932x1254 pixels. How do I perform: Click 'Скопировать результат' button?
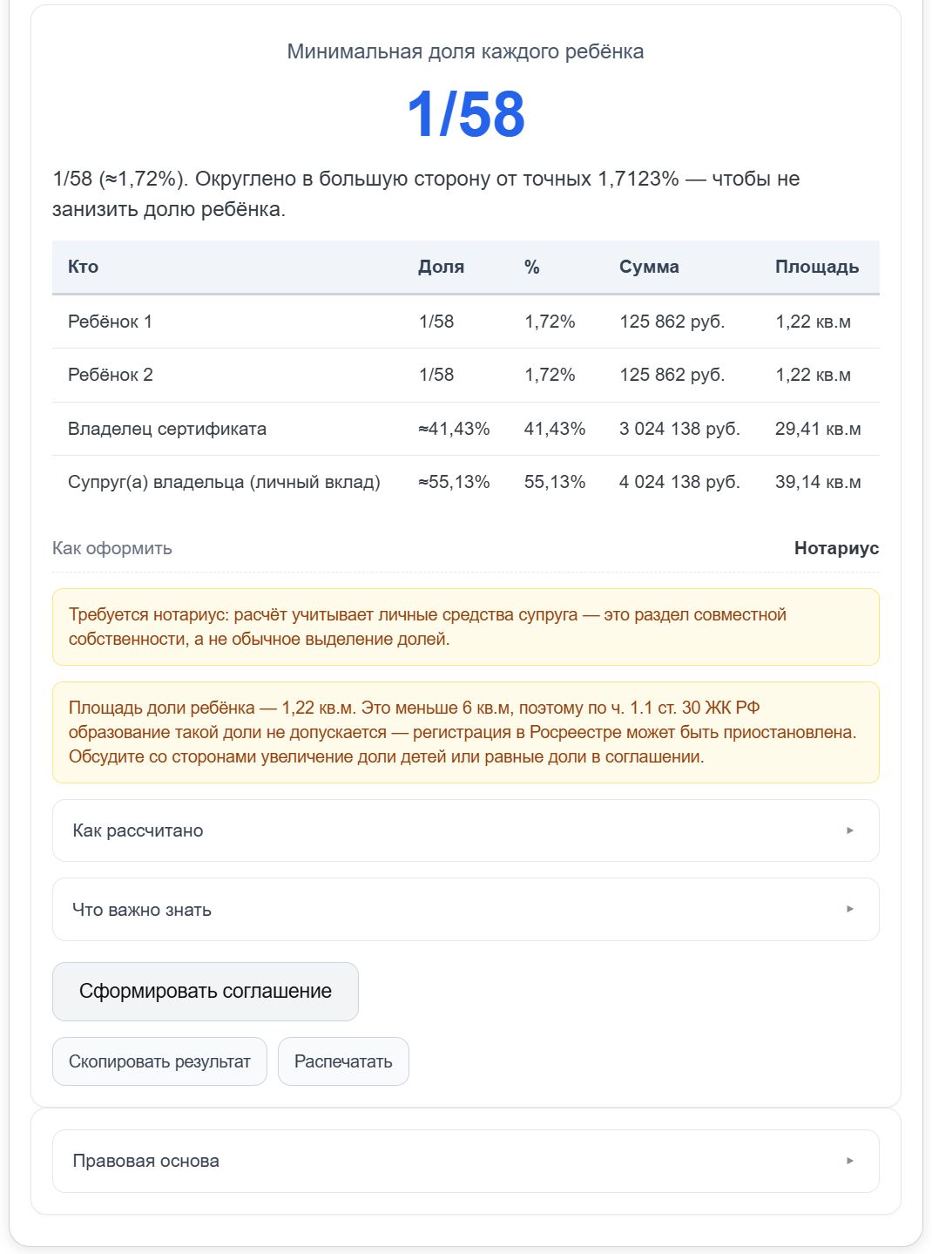click(x=159, y=1061)
